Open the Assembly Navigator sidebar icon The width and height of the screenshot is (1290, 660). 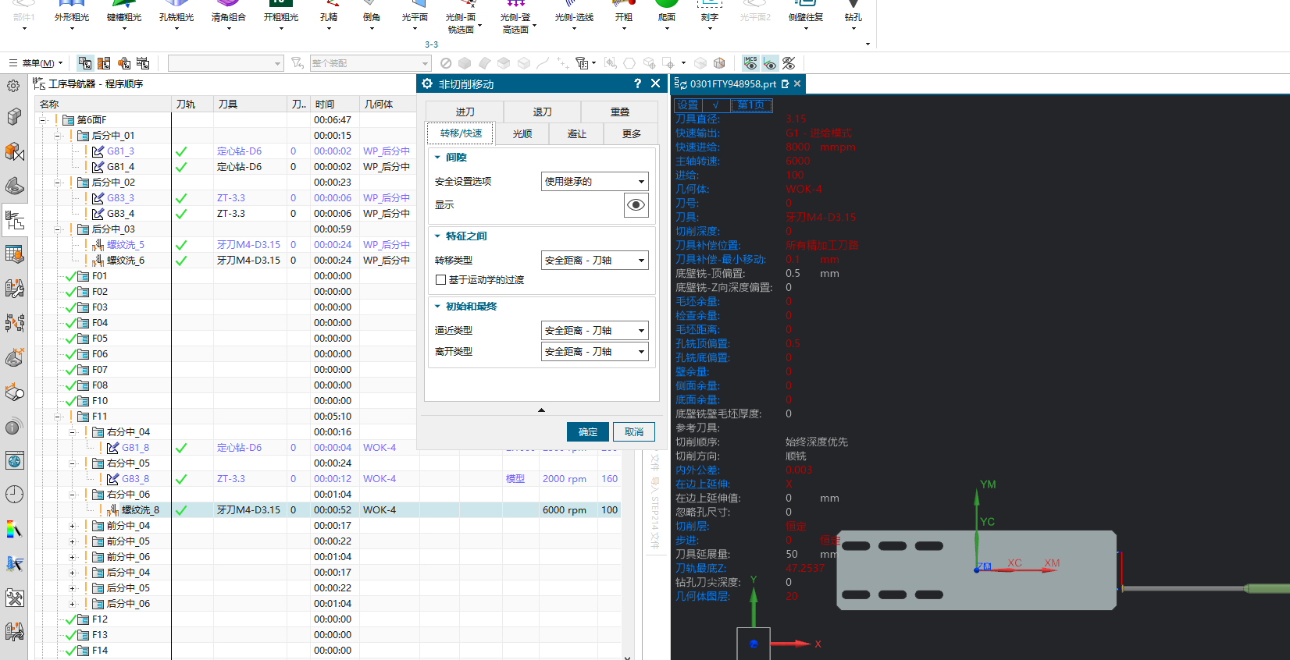(x=14, y=117)
